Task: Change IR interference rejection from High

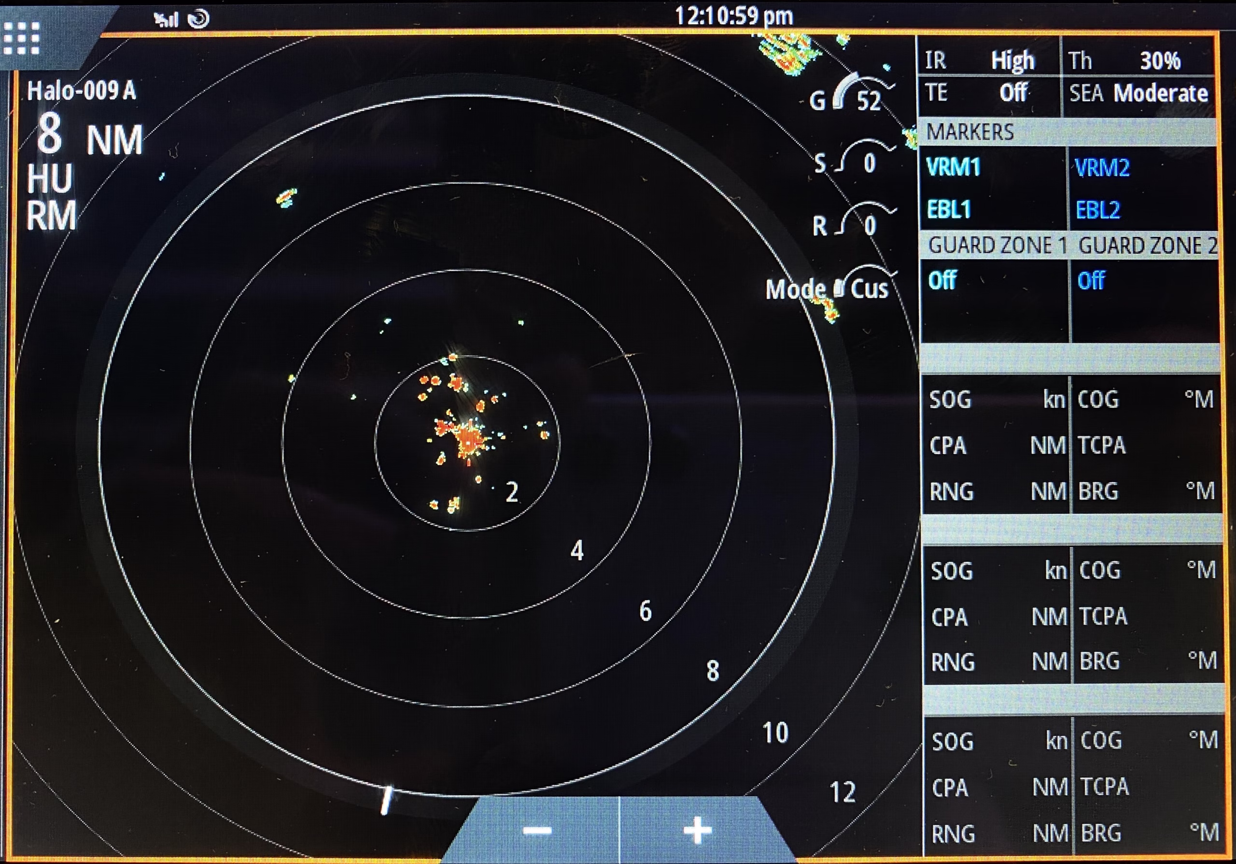Action: [x=988, y=59]
